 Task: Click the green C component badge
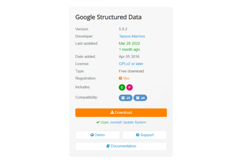coord(122,87)
